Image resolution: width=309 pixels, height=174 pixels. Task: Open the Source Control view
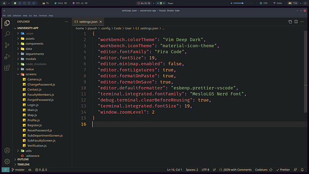[8, 45]
